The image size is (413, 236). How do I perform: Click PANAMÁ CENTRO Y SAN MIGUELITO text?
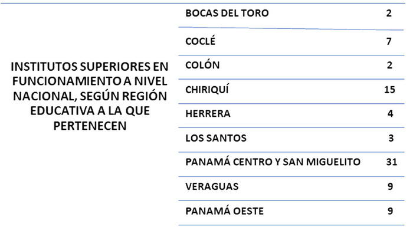coord(273,162)
